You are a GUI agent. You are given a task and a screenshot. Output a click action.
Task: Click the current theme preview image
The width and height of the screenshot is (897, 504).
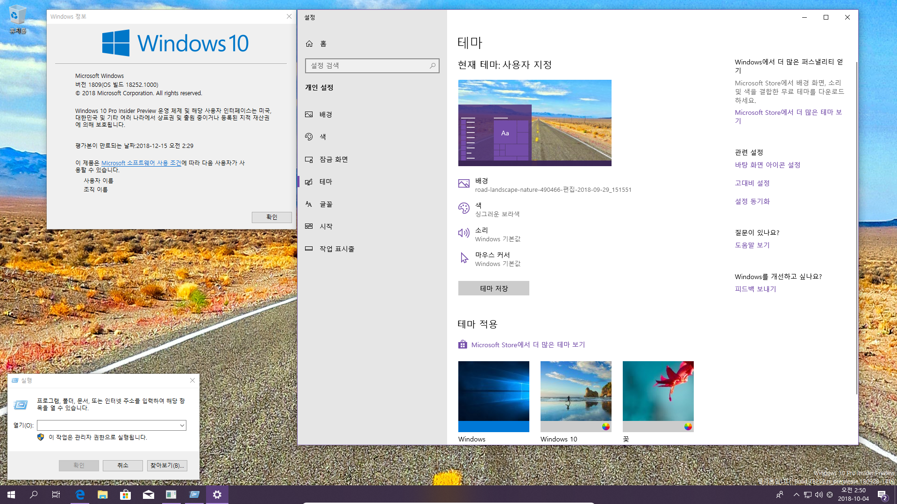(x=535, y=123)
